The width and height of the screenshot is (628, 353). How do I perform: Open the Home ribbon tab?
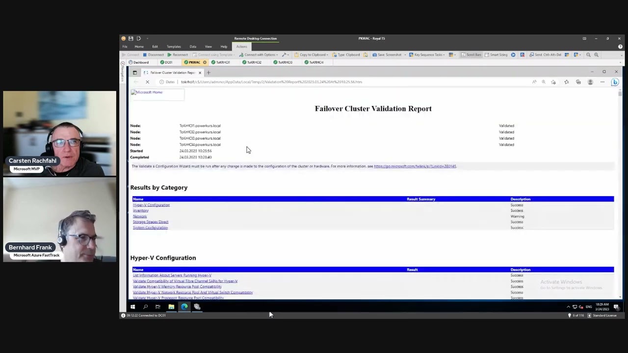tap(139, 47)
